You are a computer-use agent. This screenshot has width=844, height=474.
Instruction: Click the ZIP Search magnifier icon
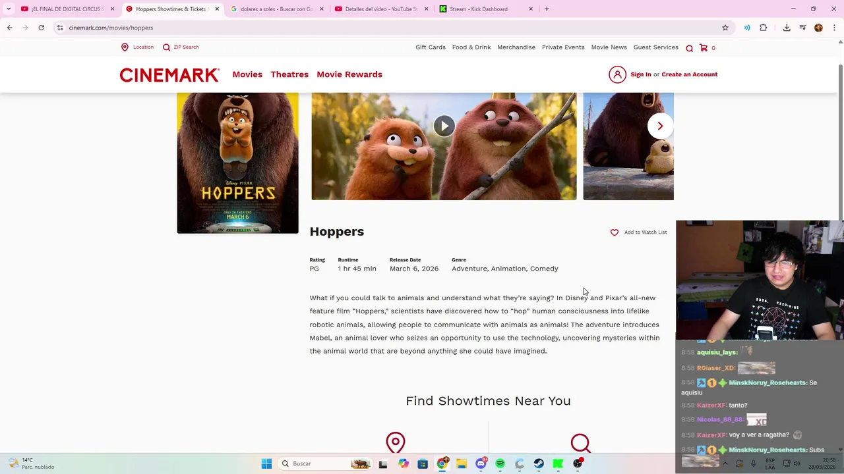tap(166, 47)
